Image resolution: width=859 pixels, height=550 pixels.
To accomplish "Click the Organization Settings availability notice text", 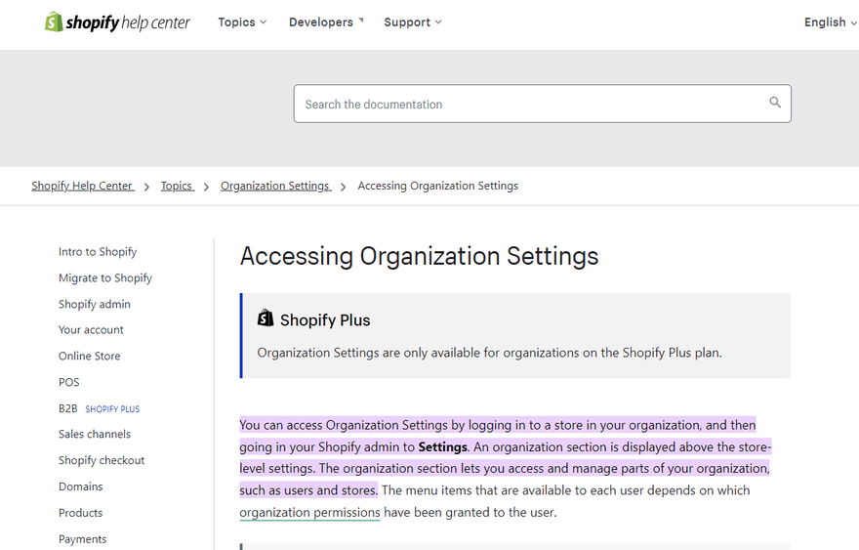I will click(x=489, y=353).
